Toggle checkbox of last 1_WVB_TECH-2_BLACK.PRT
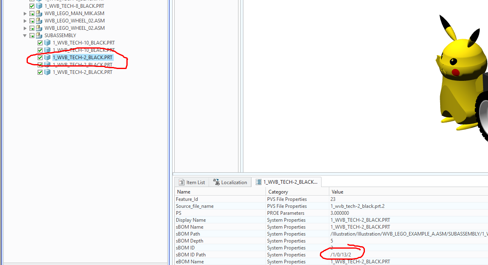488x265 pixels. [40, 72]
